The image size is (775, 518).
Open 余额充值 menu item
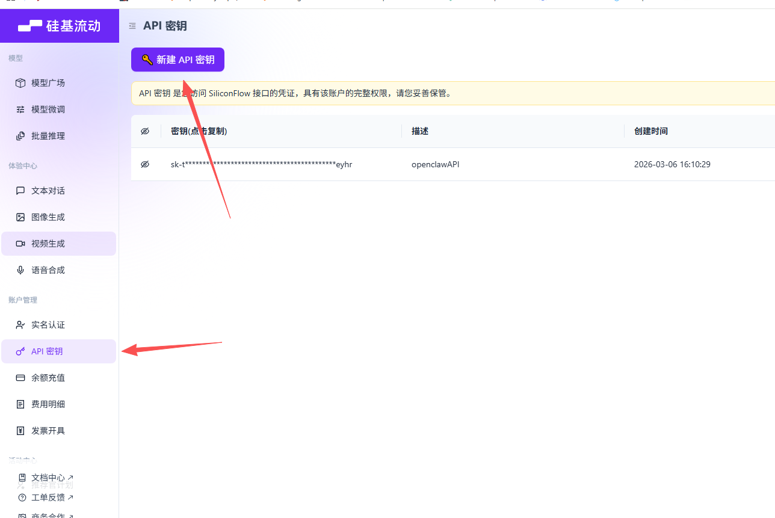48,378
